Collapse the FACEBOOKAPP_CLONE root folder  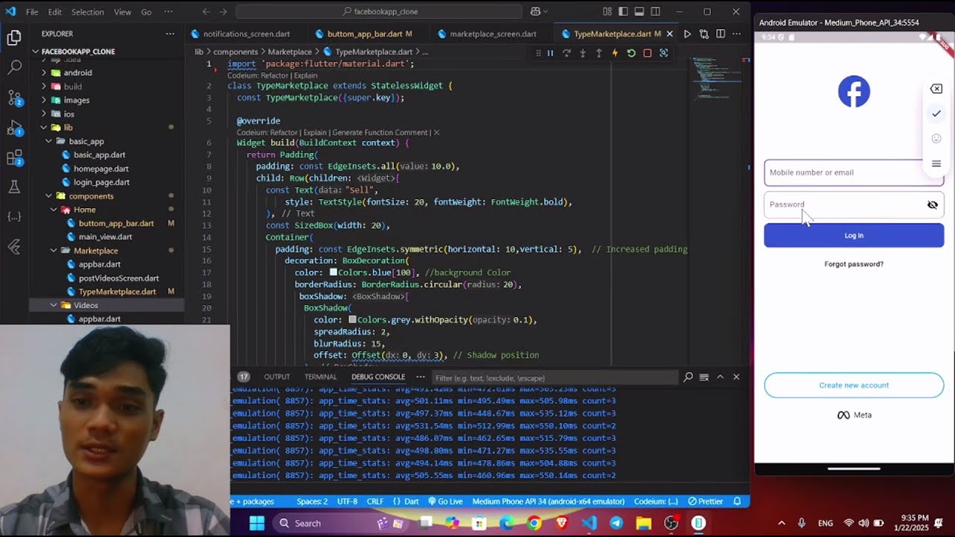pyautogui.click(x=78, y=51)
